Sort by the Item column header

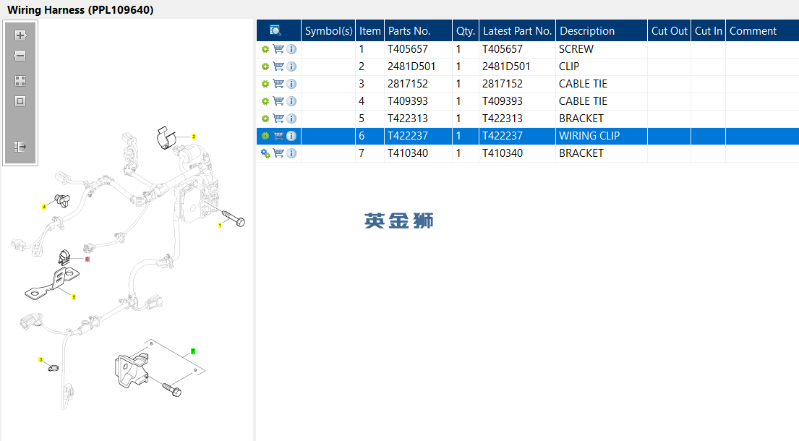pos(370,30)
